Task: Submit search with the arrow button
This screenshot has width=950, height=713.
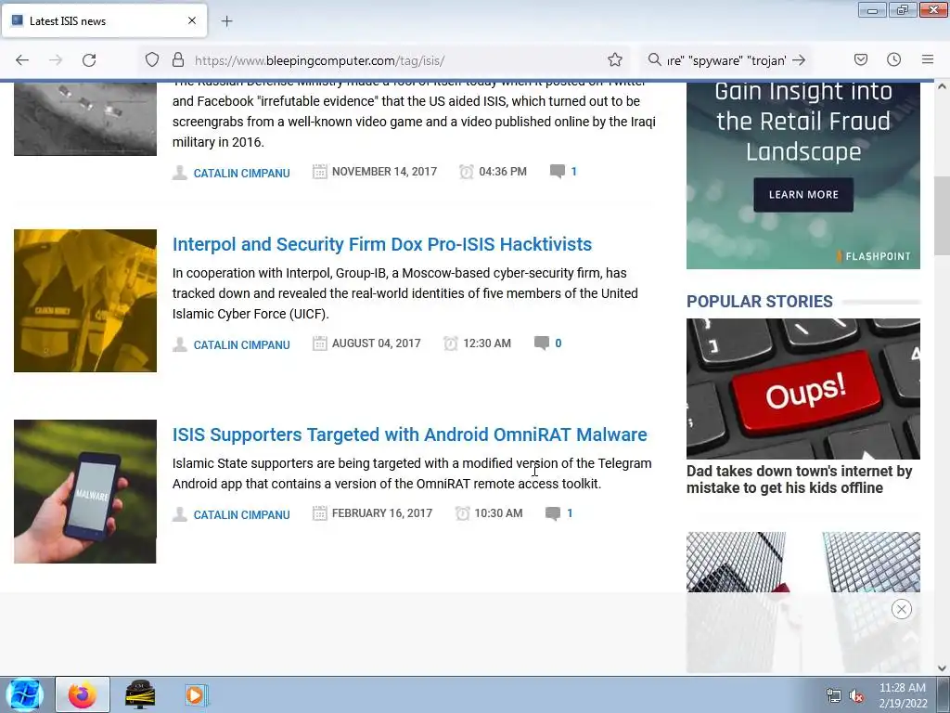Action: pyautogui.click(x=799, y=59)
